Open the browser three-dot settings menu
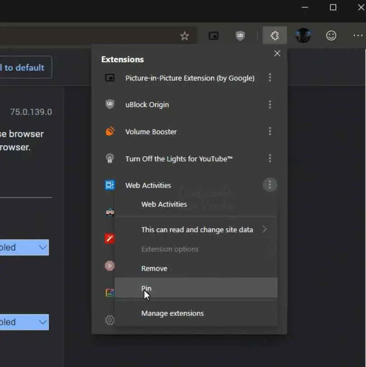This screenshot has width=366, height=367. (358, 36)
